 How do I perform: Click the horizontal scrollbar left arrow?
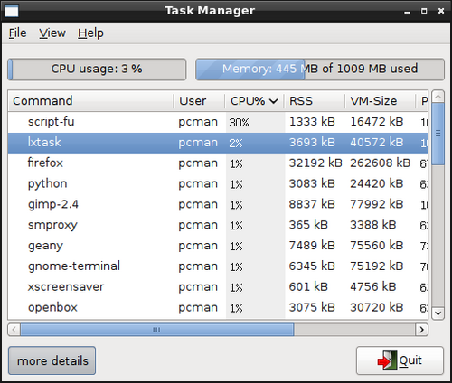[14, 330]
